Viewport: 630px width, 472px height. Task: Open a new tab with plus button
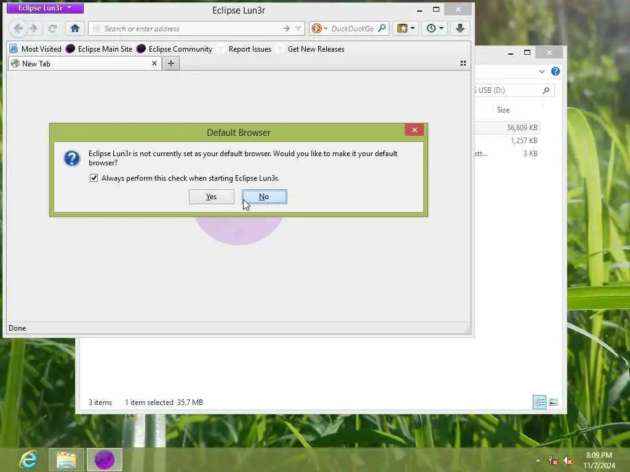tap(171, 63)
